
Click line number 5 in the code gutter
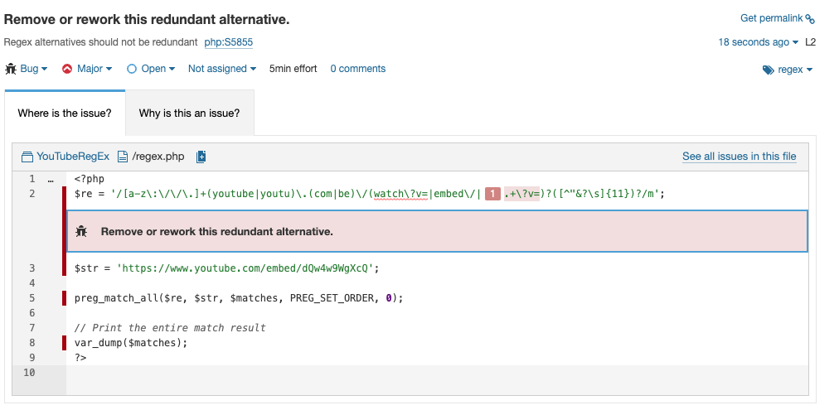click(32, 298)
